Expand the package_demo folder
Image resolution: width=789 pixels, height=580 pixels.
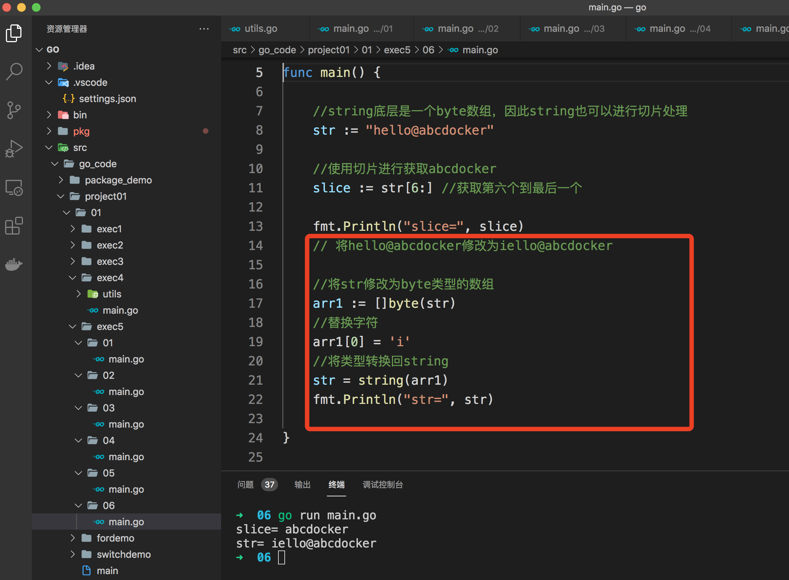(118, 180)
